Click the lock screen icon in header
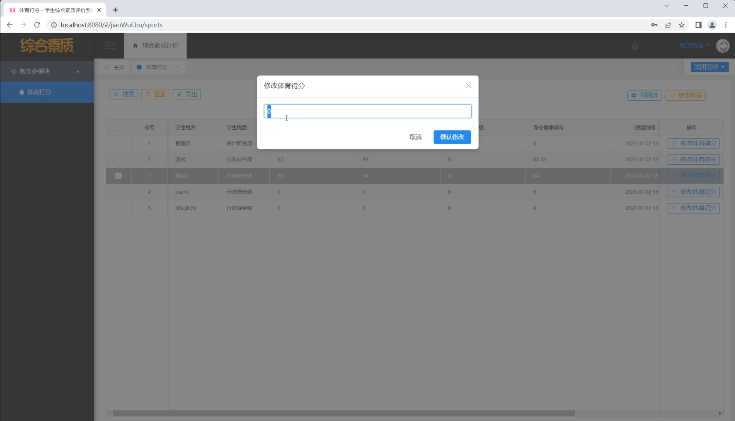Image resolution: width=735 pixels, height=421 pixels. 635,46
